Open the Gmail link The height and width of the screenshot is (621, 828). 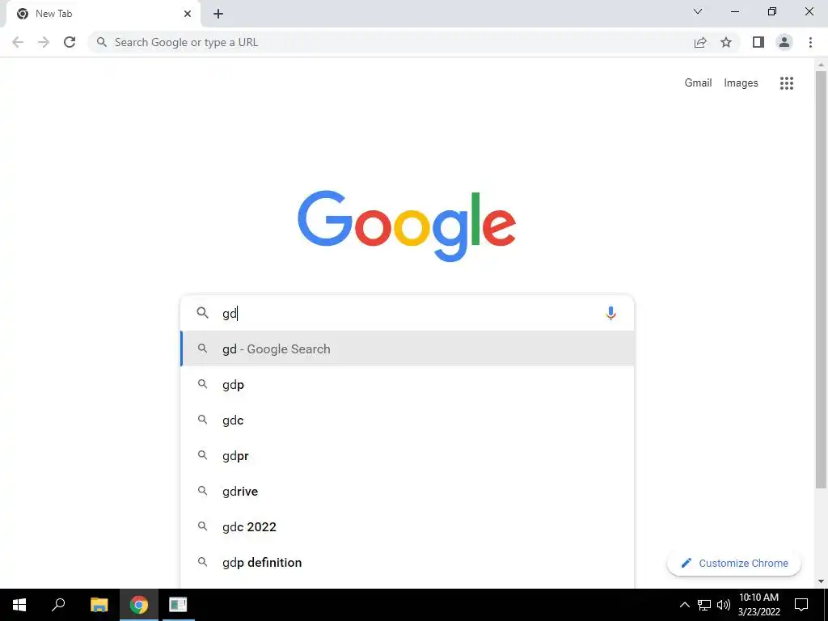coord(698,83)
